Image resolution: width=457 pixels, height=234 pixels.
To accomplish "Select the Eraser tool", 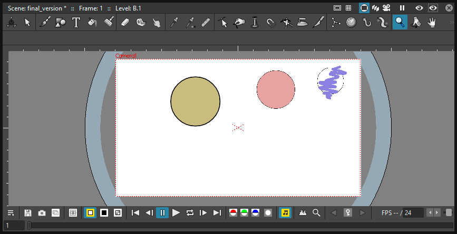I will click(125, 23).
